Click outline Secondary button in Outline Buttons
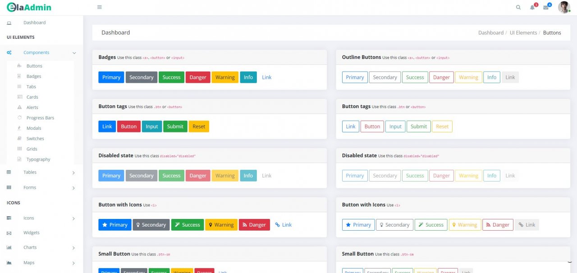The height and width of the screenshot is (273, 577). pos(385,77)
